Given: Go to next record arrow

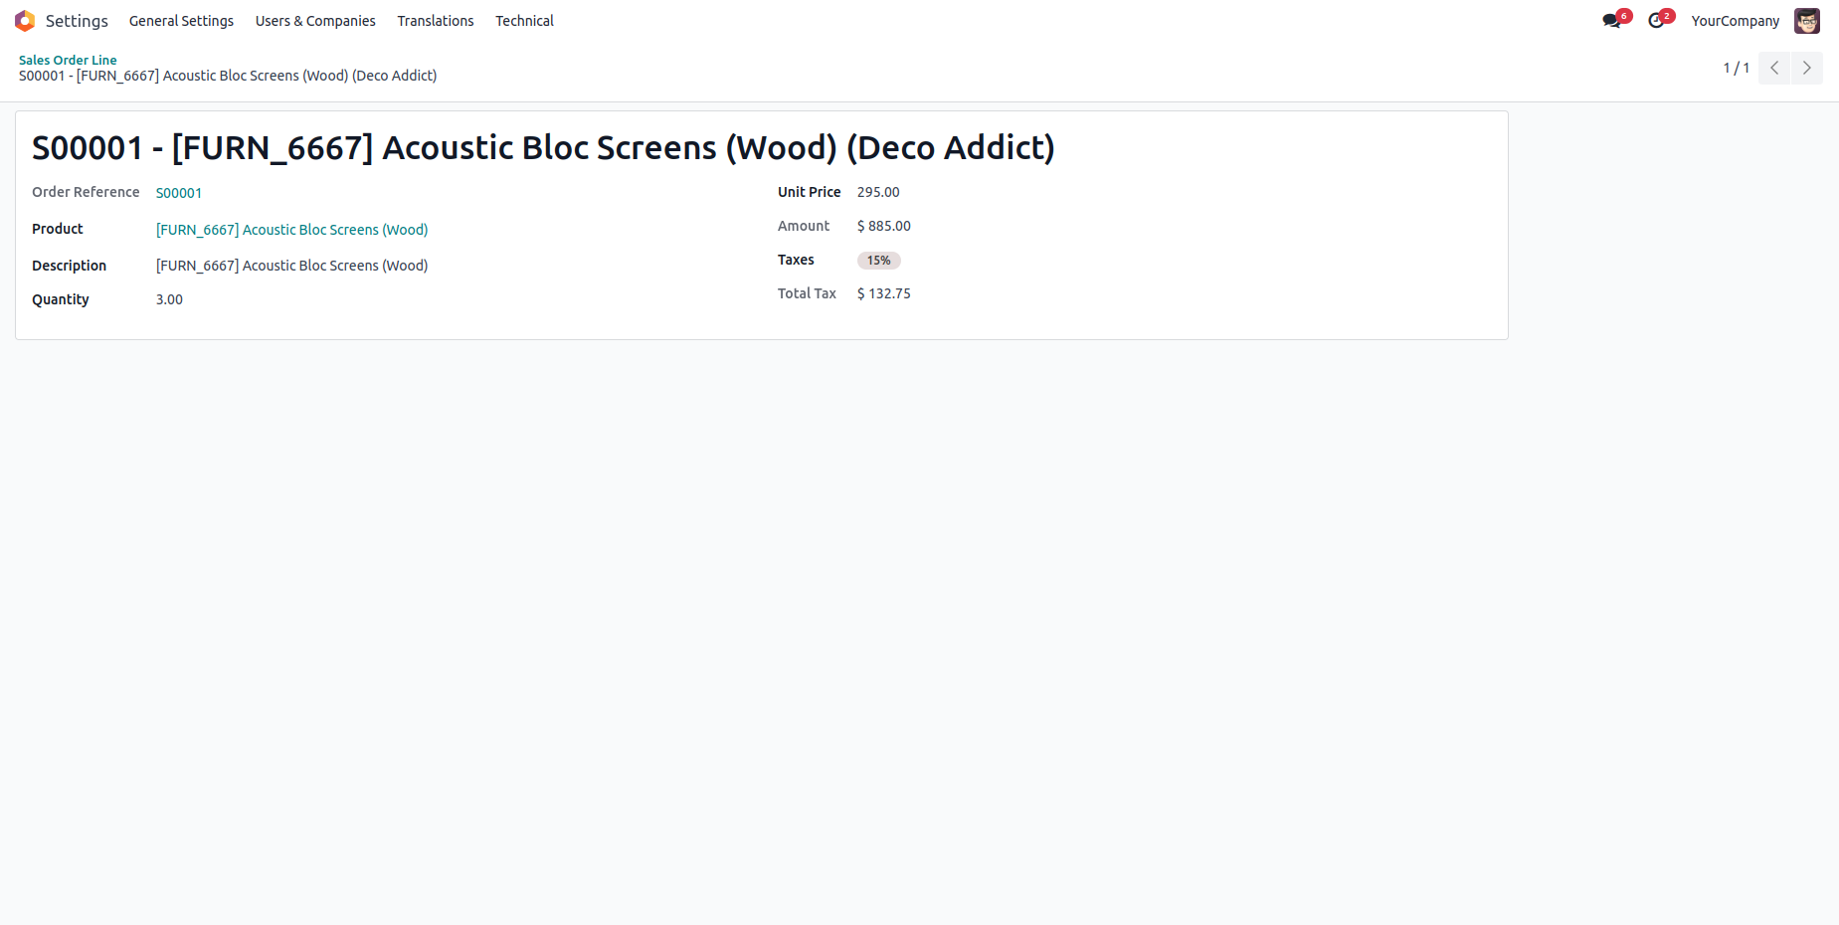Looking at the screenshot, I should 1806,68.
